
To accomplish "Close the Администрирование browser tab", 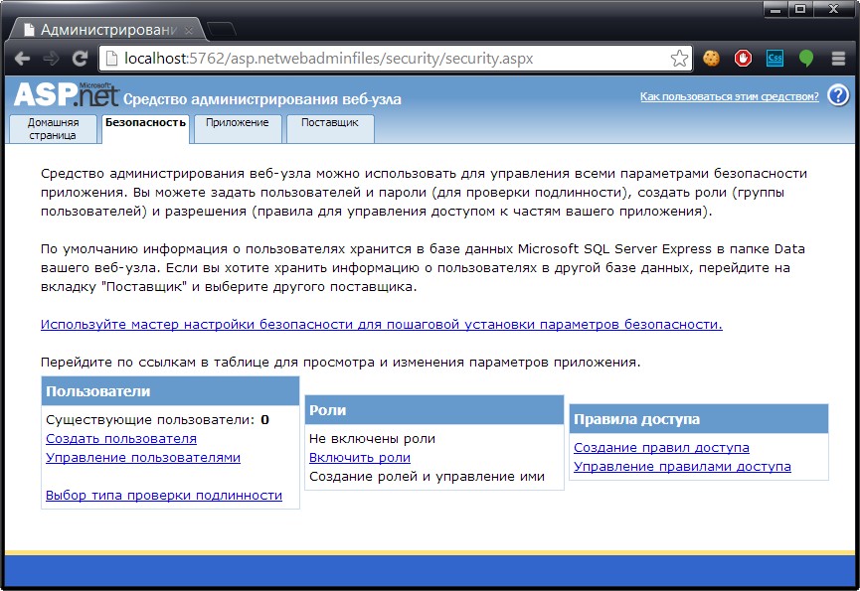I will [x=189, y=31].
